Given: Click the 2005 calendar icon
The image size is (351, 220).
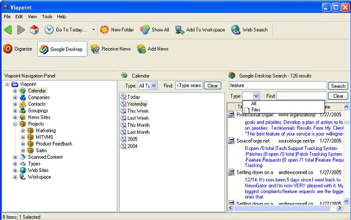Looking at the screenshot, I should (123, 139).
